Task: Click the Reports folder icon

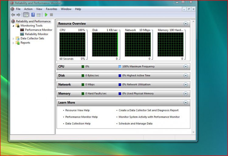Action: pyautogui.click(x=17, y=43)
